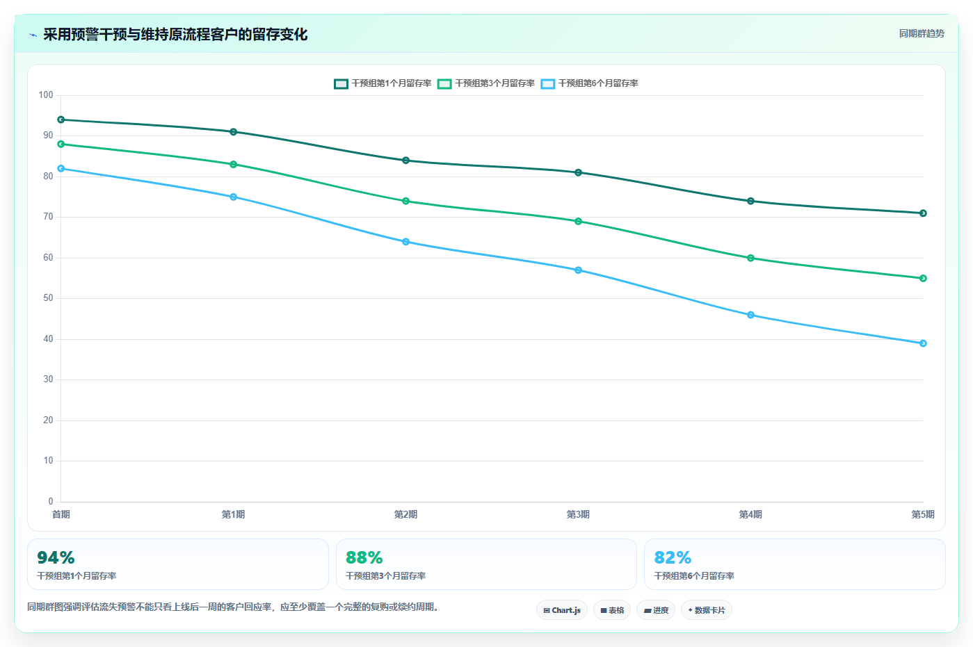973x647 pixels.
Task: Click the light green data point at 第1期
Action: tap(234, 165)
